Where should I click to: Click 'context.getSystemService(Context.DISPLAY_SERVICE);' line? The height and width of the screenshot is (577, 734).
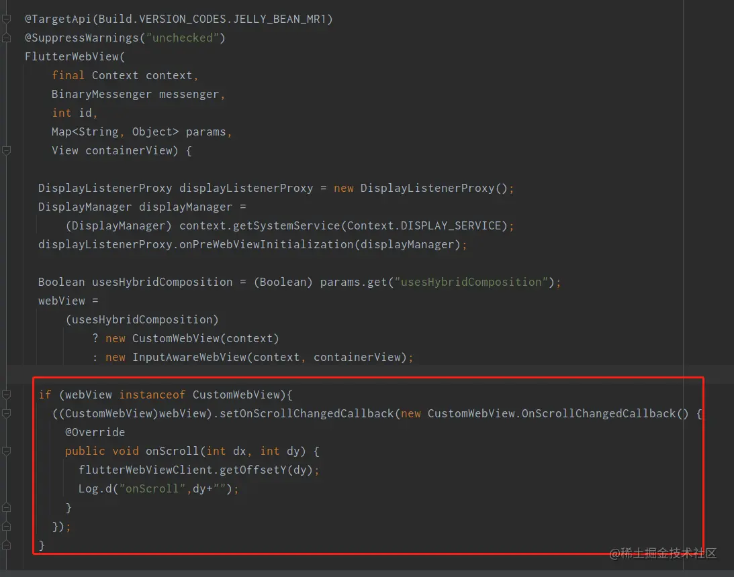[289, 225]
